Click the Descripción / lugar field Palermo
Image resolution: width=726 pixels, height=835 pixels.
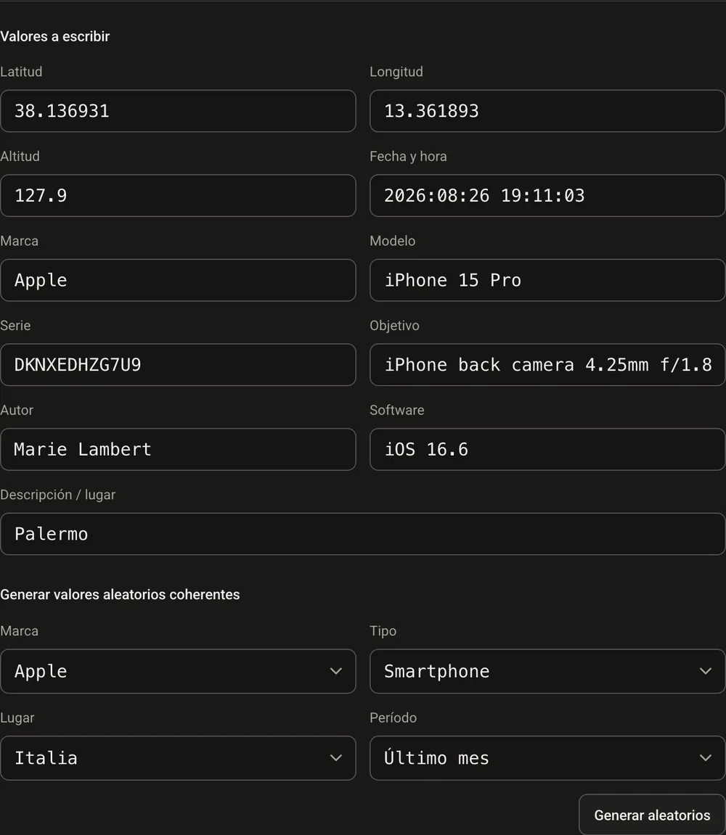click(x=362, y=534)
